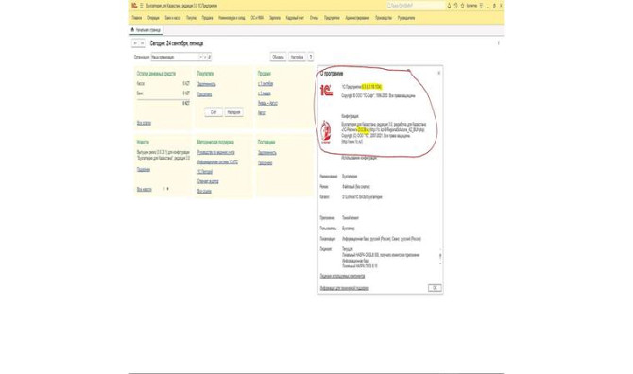Go forward with the right arrow button
Screen dimensions: 633x374
[142, 43]
